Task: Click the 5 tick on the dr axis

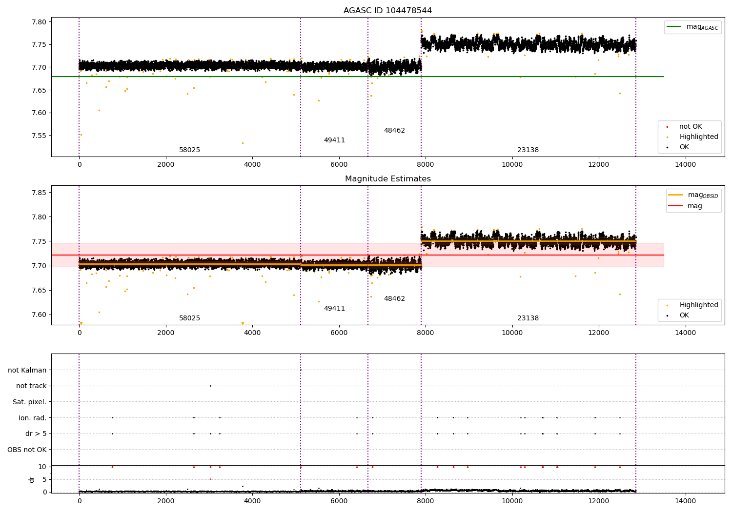Action: pyautogui.click(x=45, y=479)
